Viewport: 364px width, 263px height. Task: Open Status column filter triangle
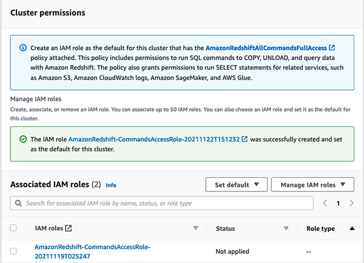(x=286, y=228)
